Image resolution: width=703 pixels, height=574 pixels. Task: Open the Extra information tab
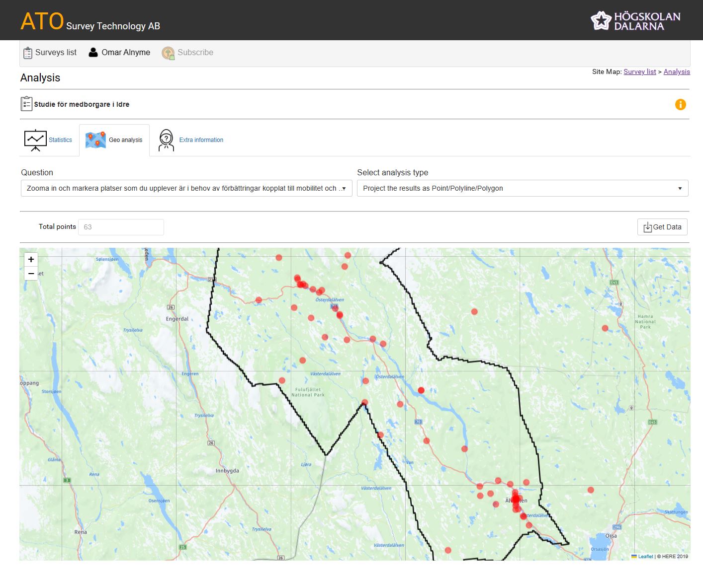[201, 140]
